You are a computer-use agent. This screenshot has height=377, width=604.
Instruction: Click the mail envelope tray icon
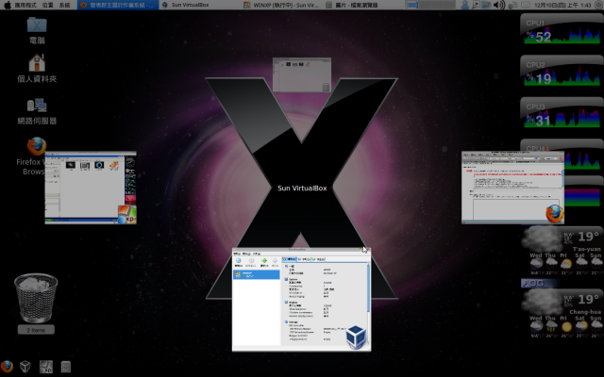[x=526, y=5]
